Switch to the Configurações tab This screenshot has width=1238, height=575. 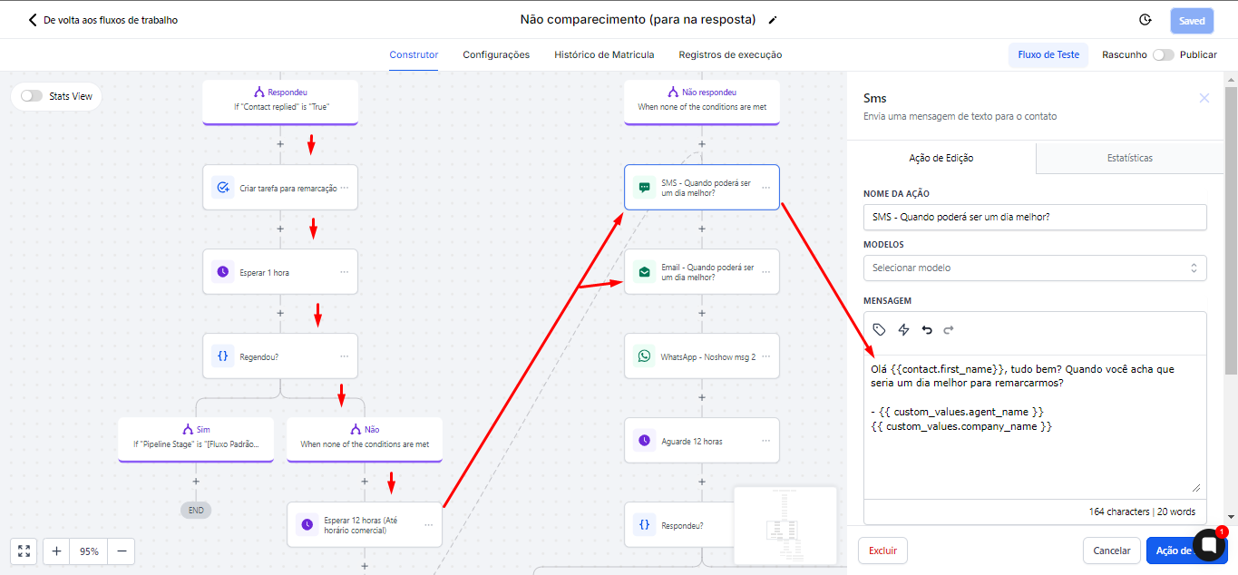(496, 54)
